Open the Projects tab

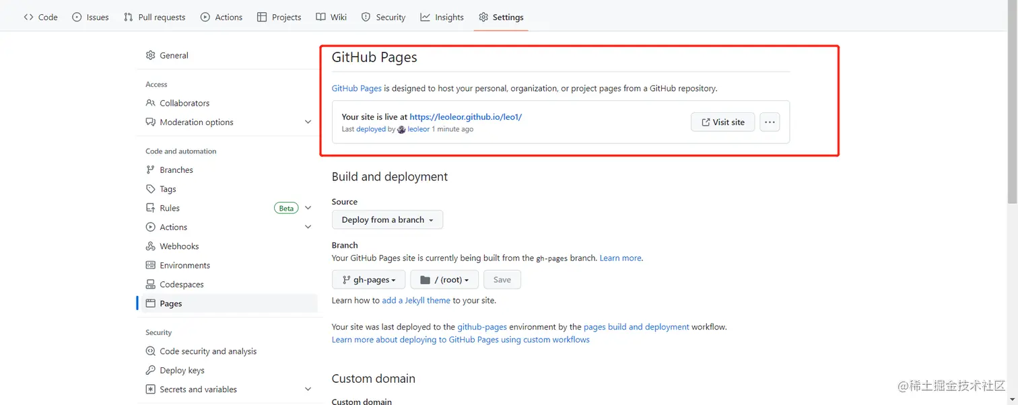279,17
